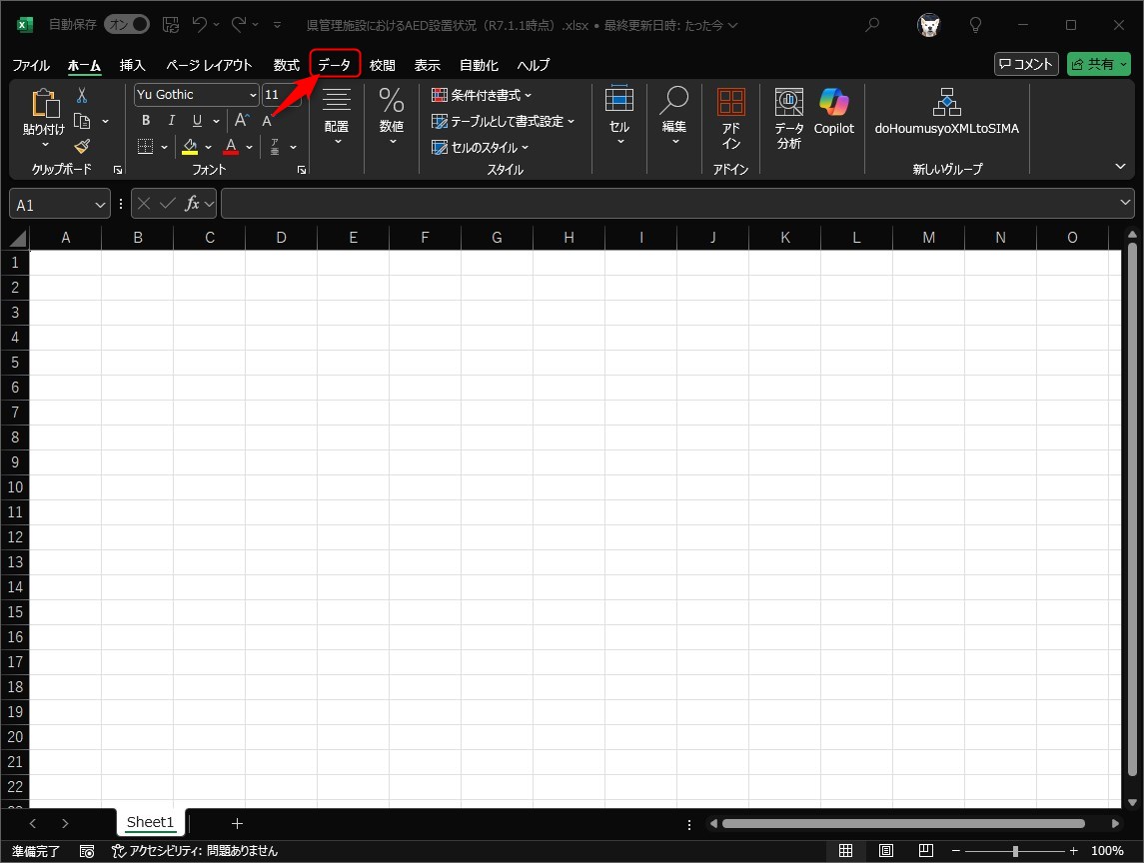Open Copilot from the ribbon
1144x863 pixels.
(833, 112)
